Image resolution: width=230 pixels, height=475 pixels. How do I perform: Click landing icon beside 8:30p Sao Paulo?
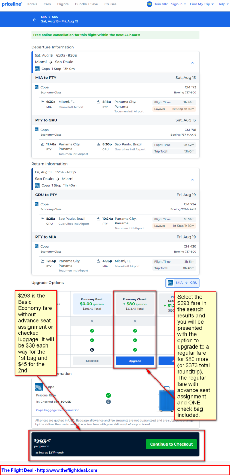click(99, 144)
